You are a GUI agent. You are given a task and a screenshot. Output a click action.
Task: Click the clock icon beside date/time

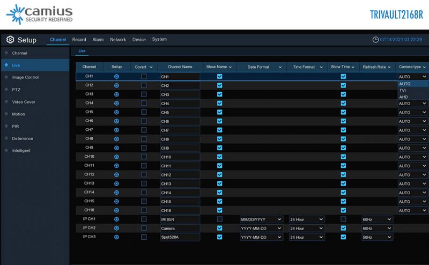[375, 40]
